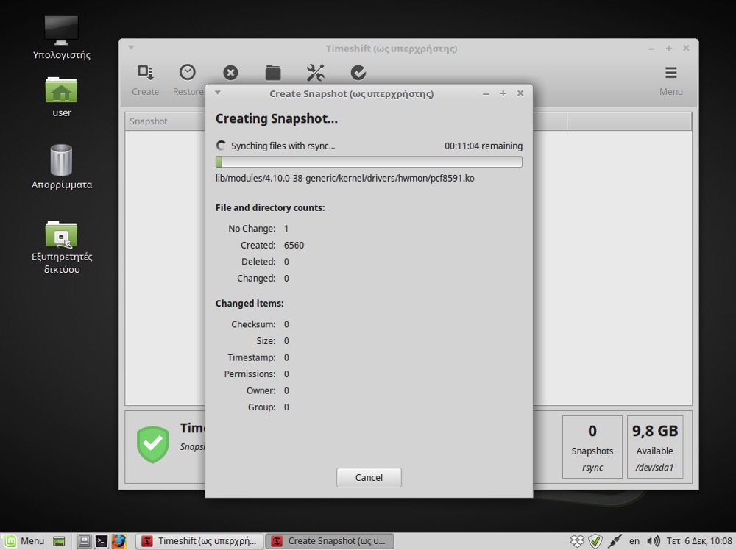
Task: Click the '00:11:04 remaining' time text
Action: pos(484,146)
